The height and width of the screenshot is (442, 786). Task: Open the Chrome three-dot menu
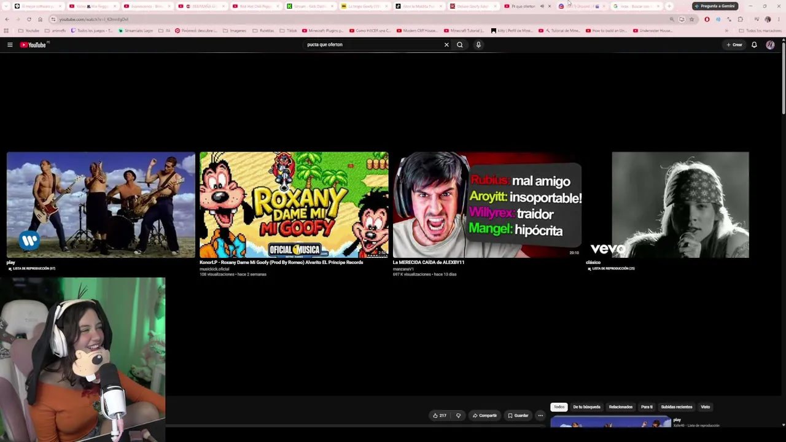779,19
